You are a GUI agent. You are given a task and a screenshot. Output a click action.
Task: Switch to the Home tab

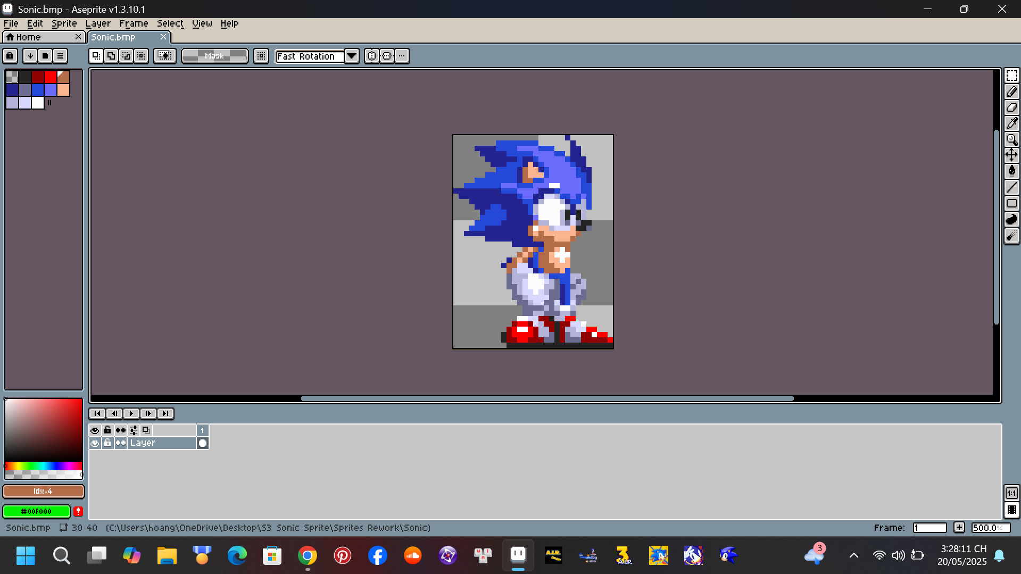[x=29, y=37]
